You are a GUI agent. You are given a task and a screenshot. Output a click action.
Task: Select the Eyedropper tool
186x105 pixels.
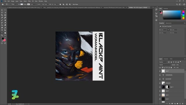point(2,17)
